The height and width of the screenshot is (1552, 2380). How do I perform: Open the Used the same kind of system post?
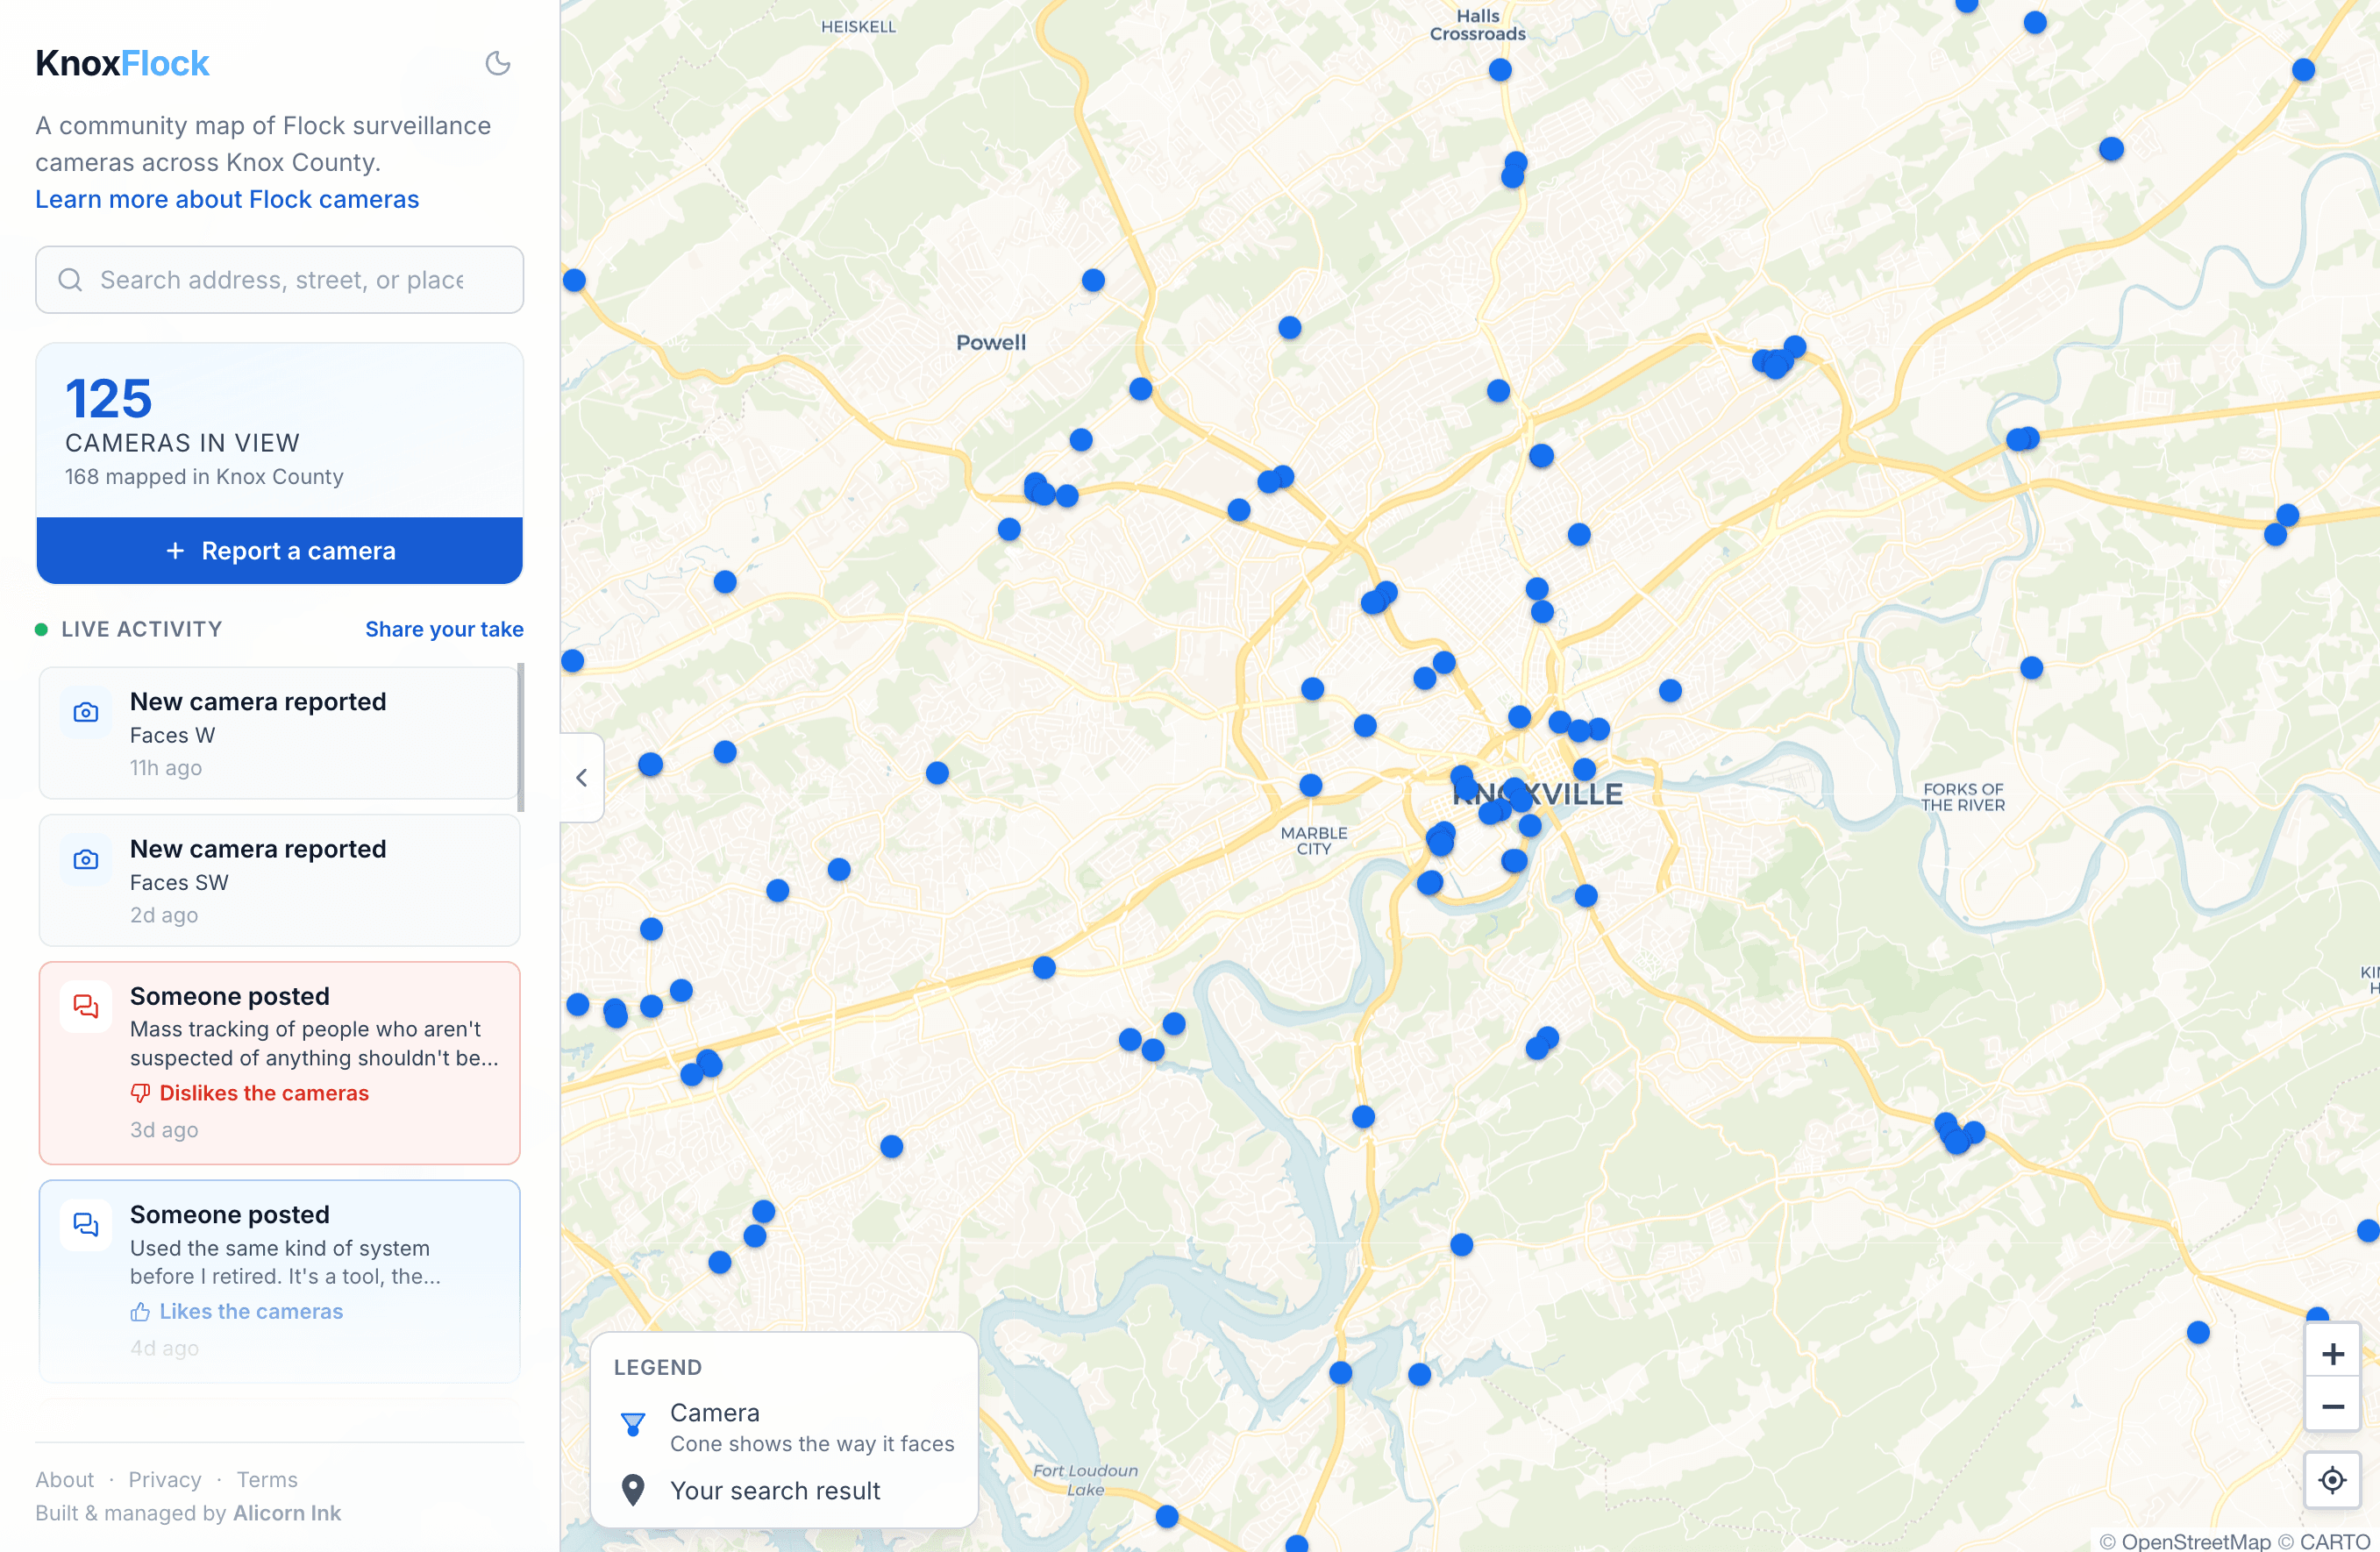[x=279, y=1280]
